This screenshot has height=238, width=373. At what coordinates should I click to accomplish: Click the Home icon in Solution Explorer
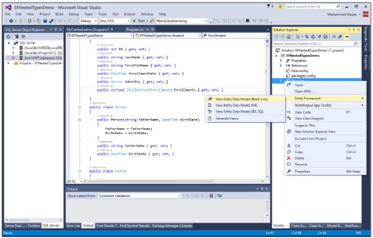[x=288, y=37]
